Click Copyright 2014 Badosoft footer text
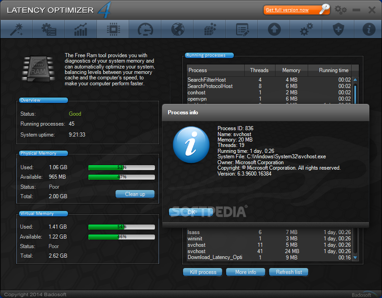This screenshot has height=298, width=382. (x=35, y=294)
